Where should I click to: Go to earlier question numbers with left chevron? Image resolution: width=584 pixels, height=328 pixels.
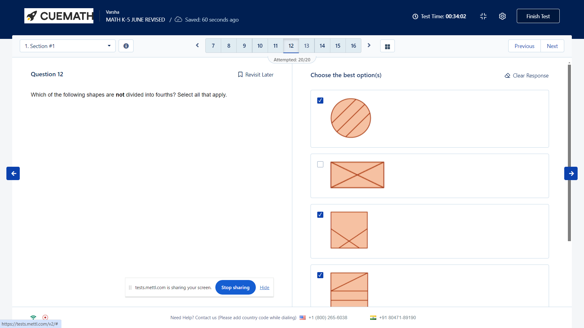(197, 46)
